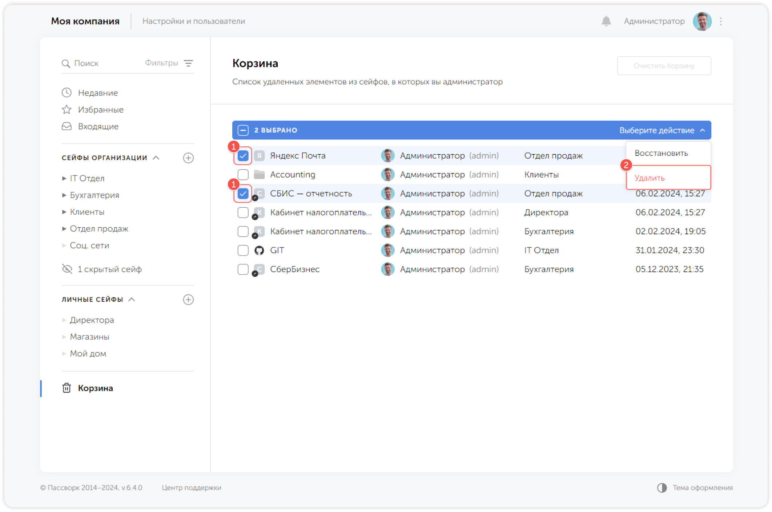Image resolution: width=772 pixels, height=512 pixels.
Task: Open the three-dot menu beside avatar
Action: click(x=721, y=21)
